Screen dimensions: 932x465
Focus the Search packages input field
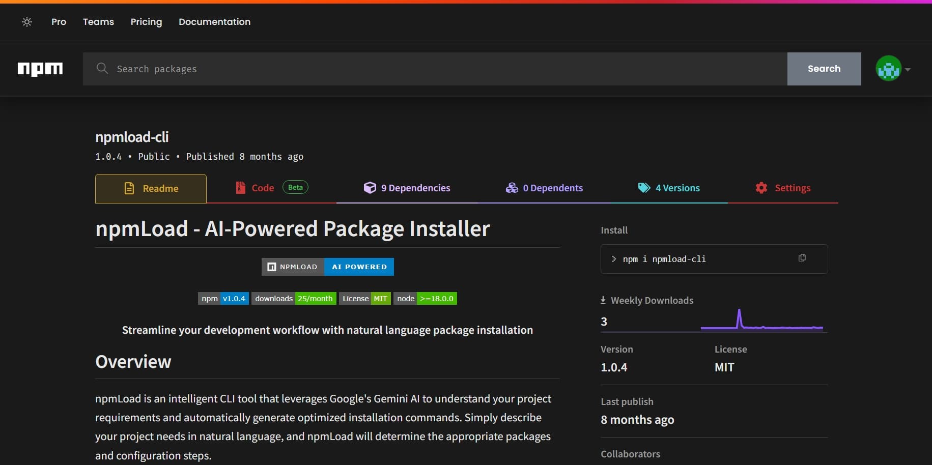pos(435,69)
